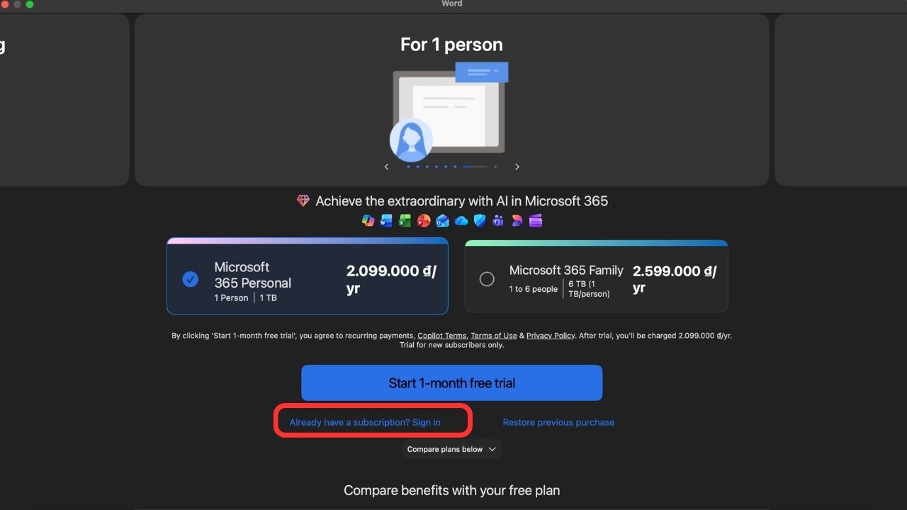This screenshot has height=510, width=907.
Task: Click the PowerPoint app icon
Action: (424, 220)
